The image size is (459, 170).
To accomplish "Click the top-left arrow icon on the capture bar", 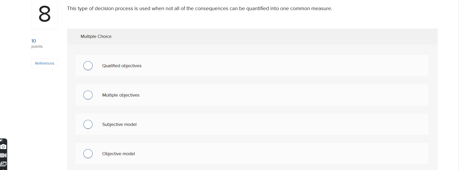I will (x=2, y=140).
